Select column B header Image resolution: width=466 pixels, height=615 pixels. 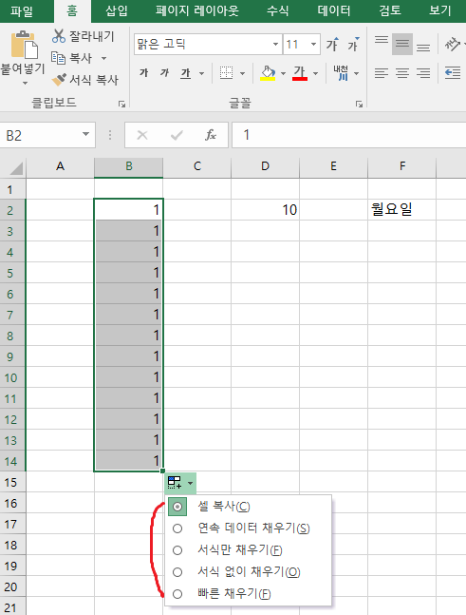click(x=128, y=166)
